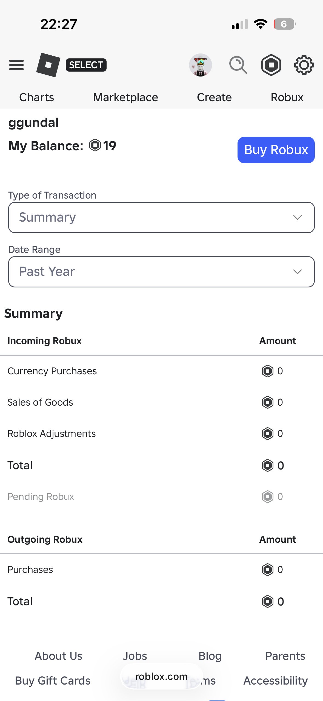Tap the Roblox logo icon
Viewport: 323px width, 701px height.
tap(48, 65)
